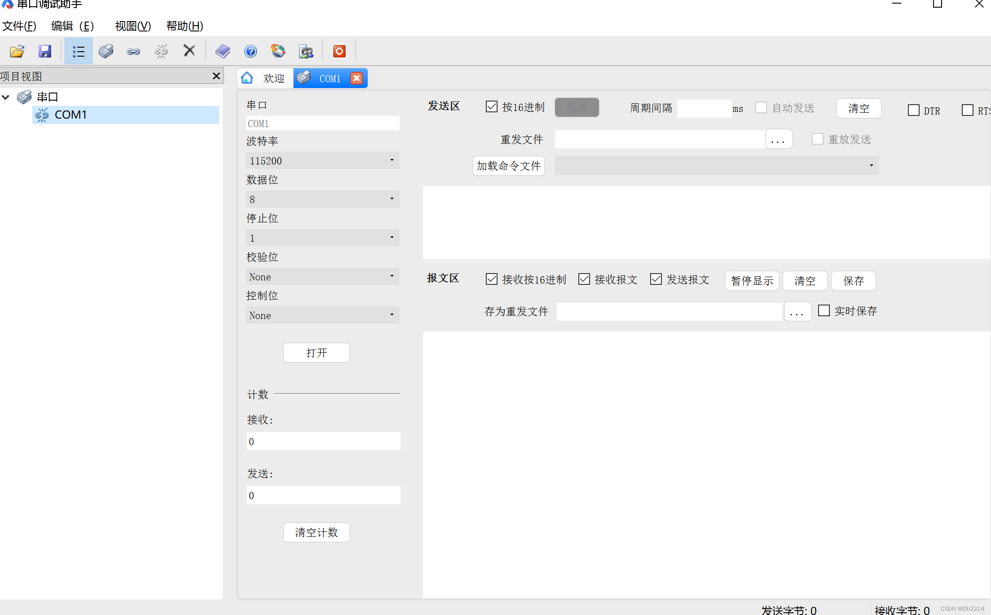Expand 校验位 parity dropdown
Screen dimensions: 991x615
point(392,276)
